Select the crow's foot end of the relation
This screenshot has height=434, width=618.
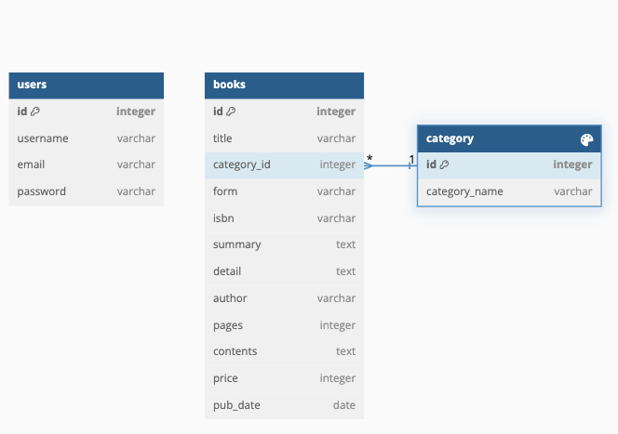tap(369, 165)
